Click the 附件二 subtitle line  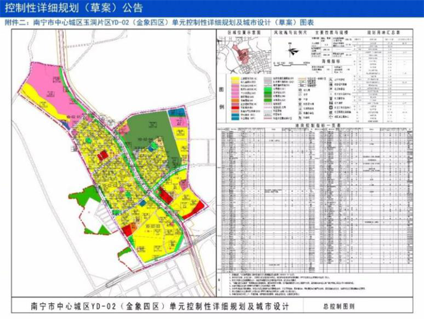coord(159,23)
